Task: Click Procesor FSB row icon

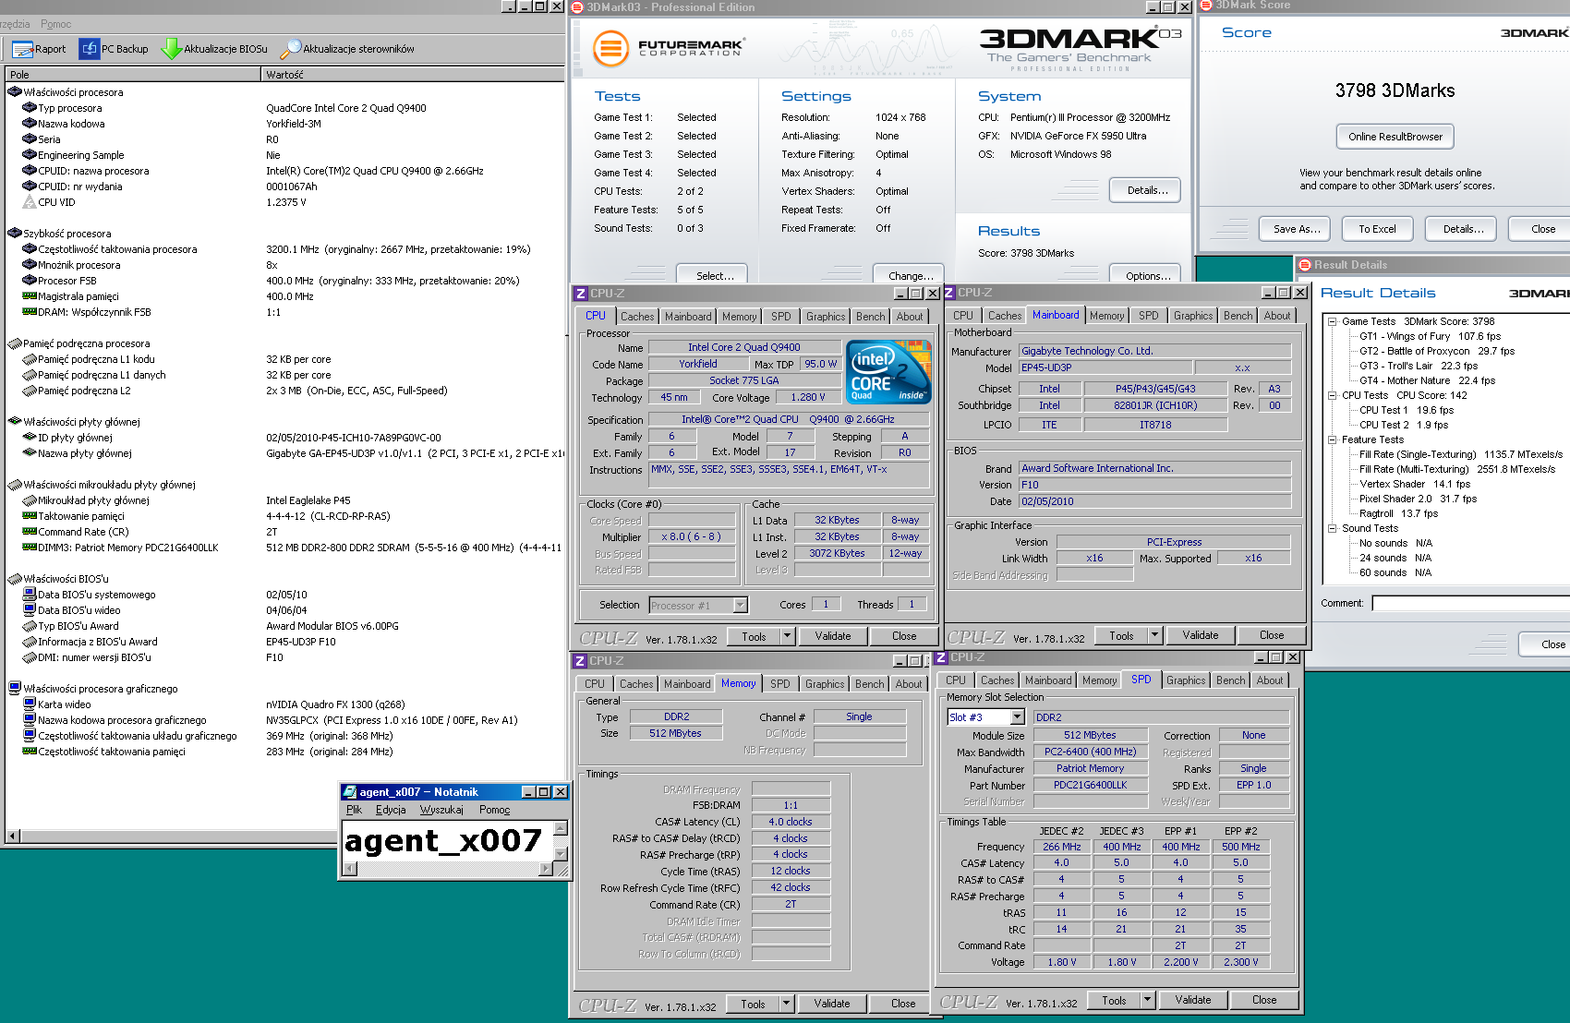Action: pos(30,281)
